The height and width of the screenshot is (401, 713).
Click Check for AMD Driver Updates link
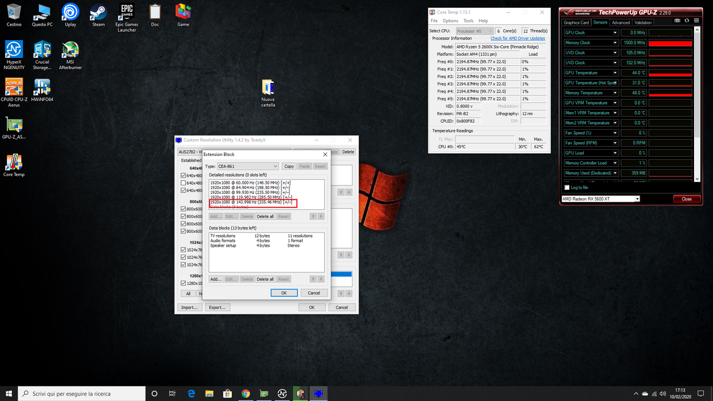tap(517, 38)
